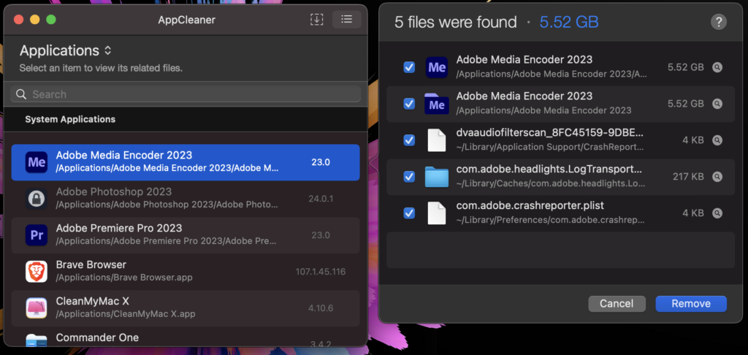Click the ~/Library/Caches/com.adobe.headlights path text
Image resolution: width=748 pixels, height=355 pixels.
(x=550, y=183)
